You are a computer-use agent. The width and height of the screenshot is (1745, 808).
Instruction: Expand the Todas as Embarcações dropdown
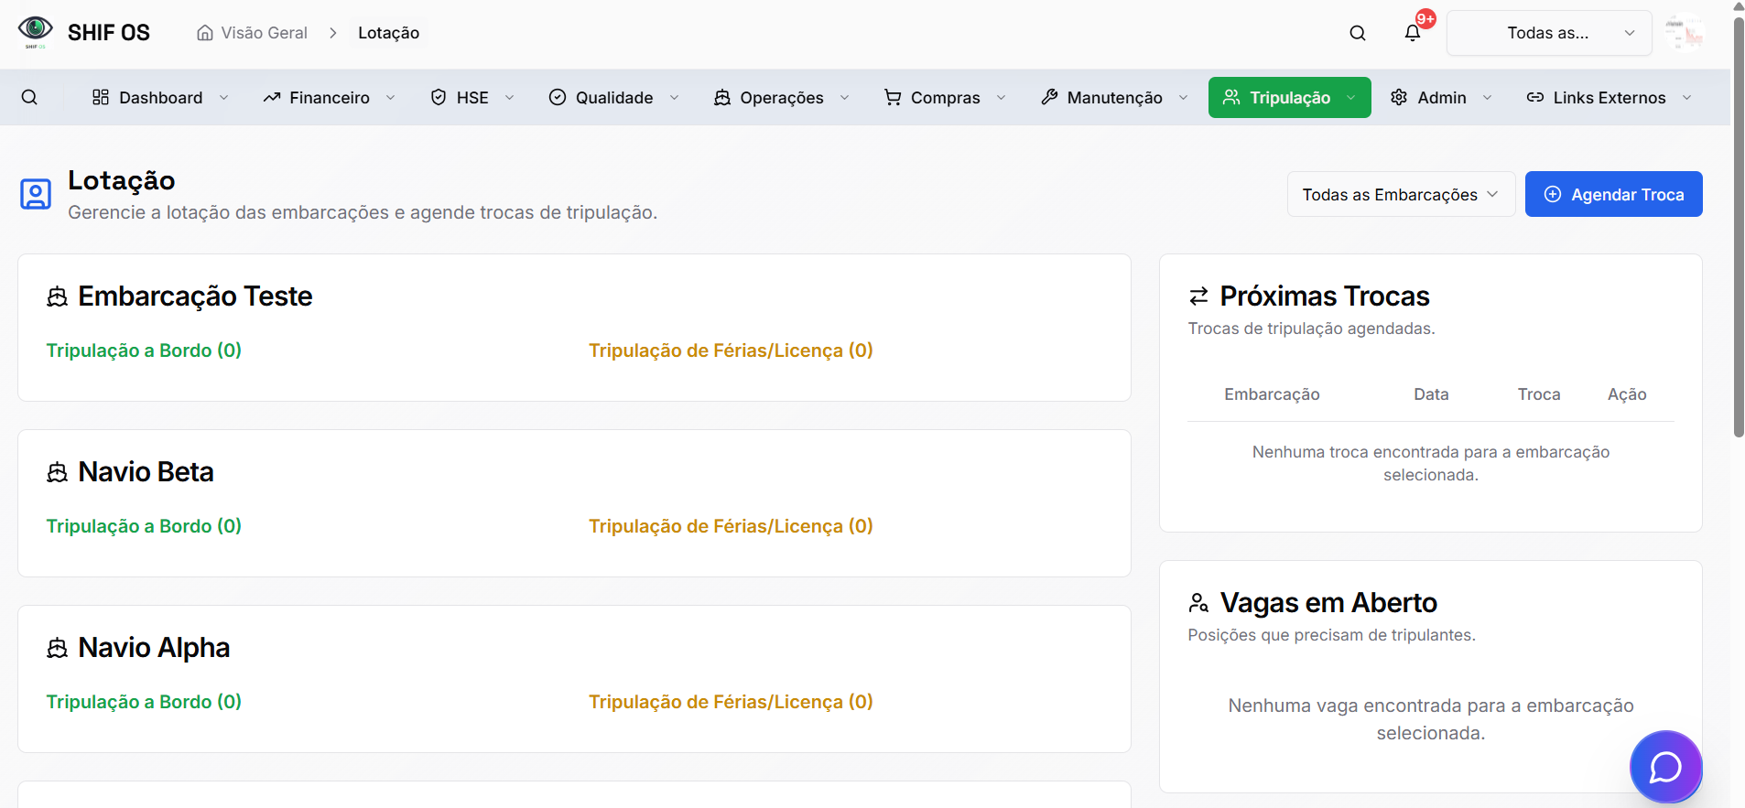coord(1400,194)
